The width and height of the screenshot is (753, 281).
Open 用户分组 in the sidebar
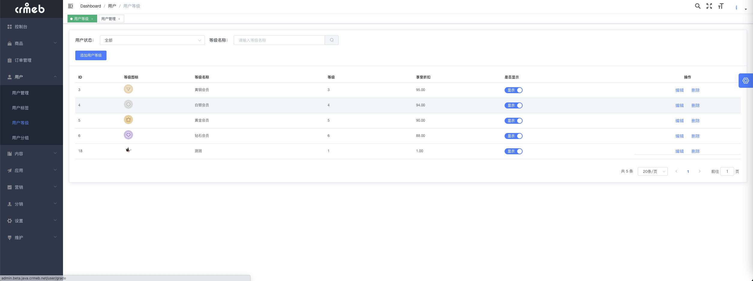tap(20, 138)
